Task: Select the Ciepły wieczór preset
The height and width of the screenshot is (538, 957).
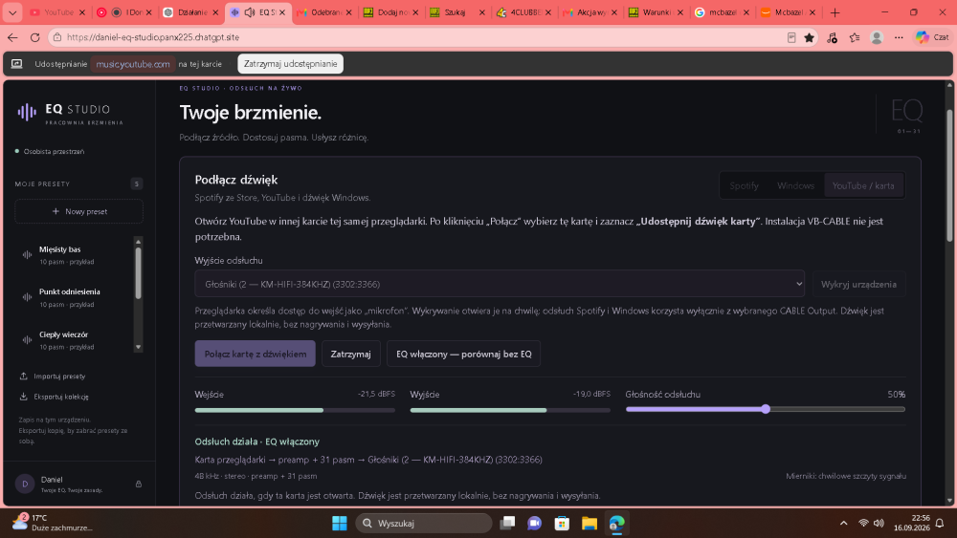Action: click(74, 340)
